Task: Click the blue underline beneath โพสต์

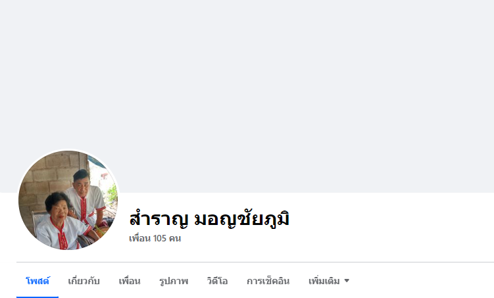Action: pyautogui.click(x=37, y=297)
